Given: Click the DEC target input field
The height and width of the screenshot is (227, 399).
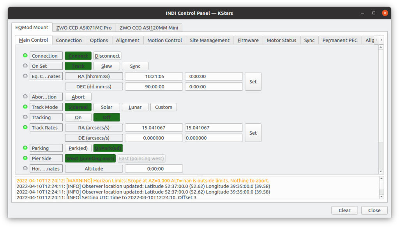Looking at the screenshot, I should point(214,87).
